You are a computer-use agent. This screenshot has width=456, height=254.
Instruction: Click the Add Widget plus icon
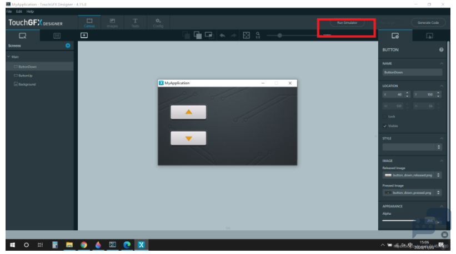[x=84, y=35]
